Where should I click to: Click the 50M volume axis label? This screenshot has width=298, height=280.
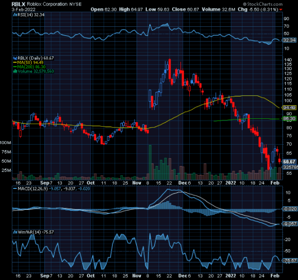coord(6,161)
